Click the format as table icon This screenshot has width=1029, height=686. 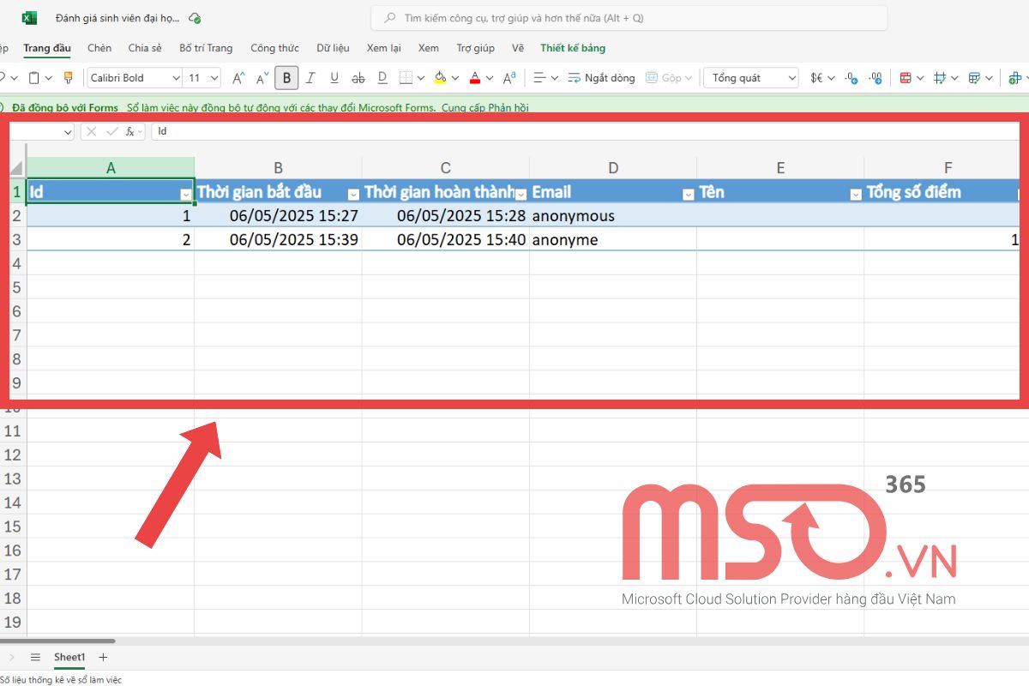point(974,78)
